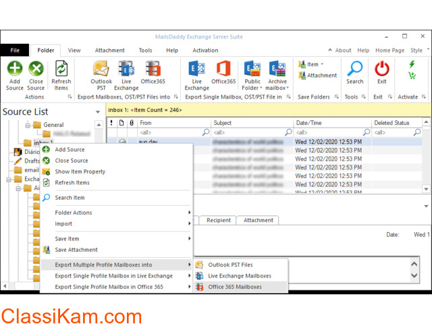
Task: Open the Search tool in ribbon
Action: tap(354, 73)
